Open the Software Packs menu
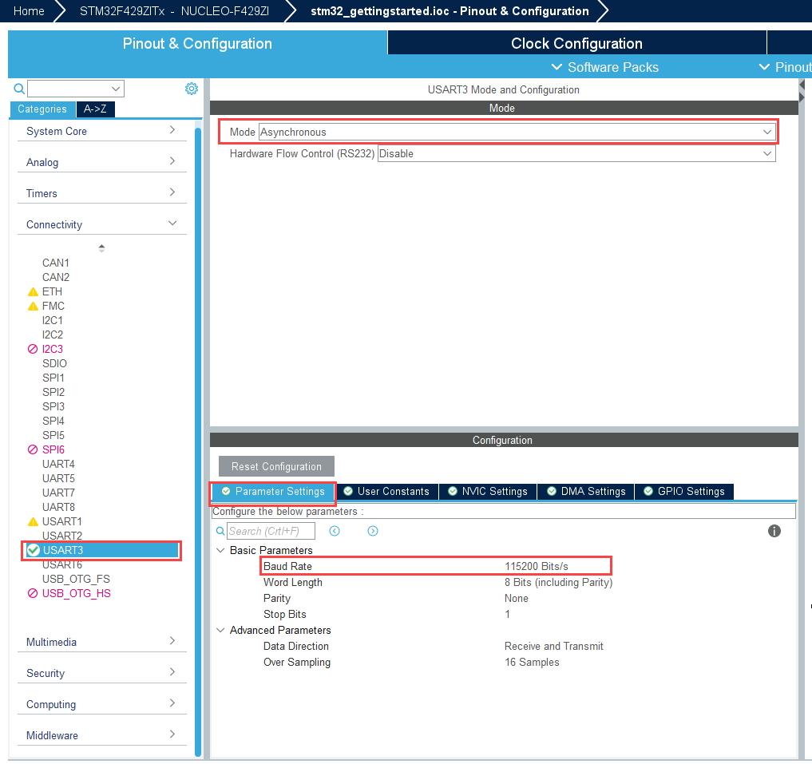The width and height of the screenshot is (812, 764). (x=605, y=67)
